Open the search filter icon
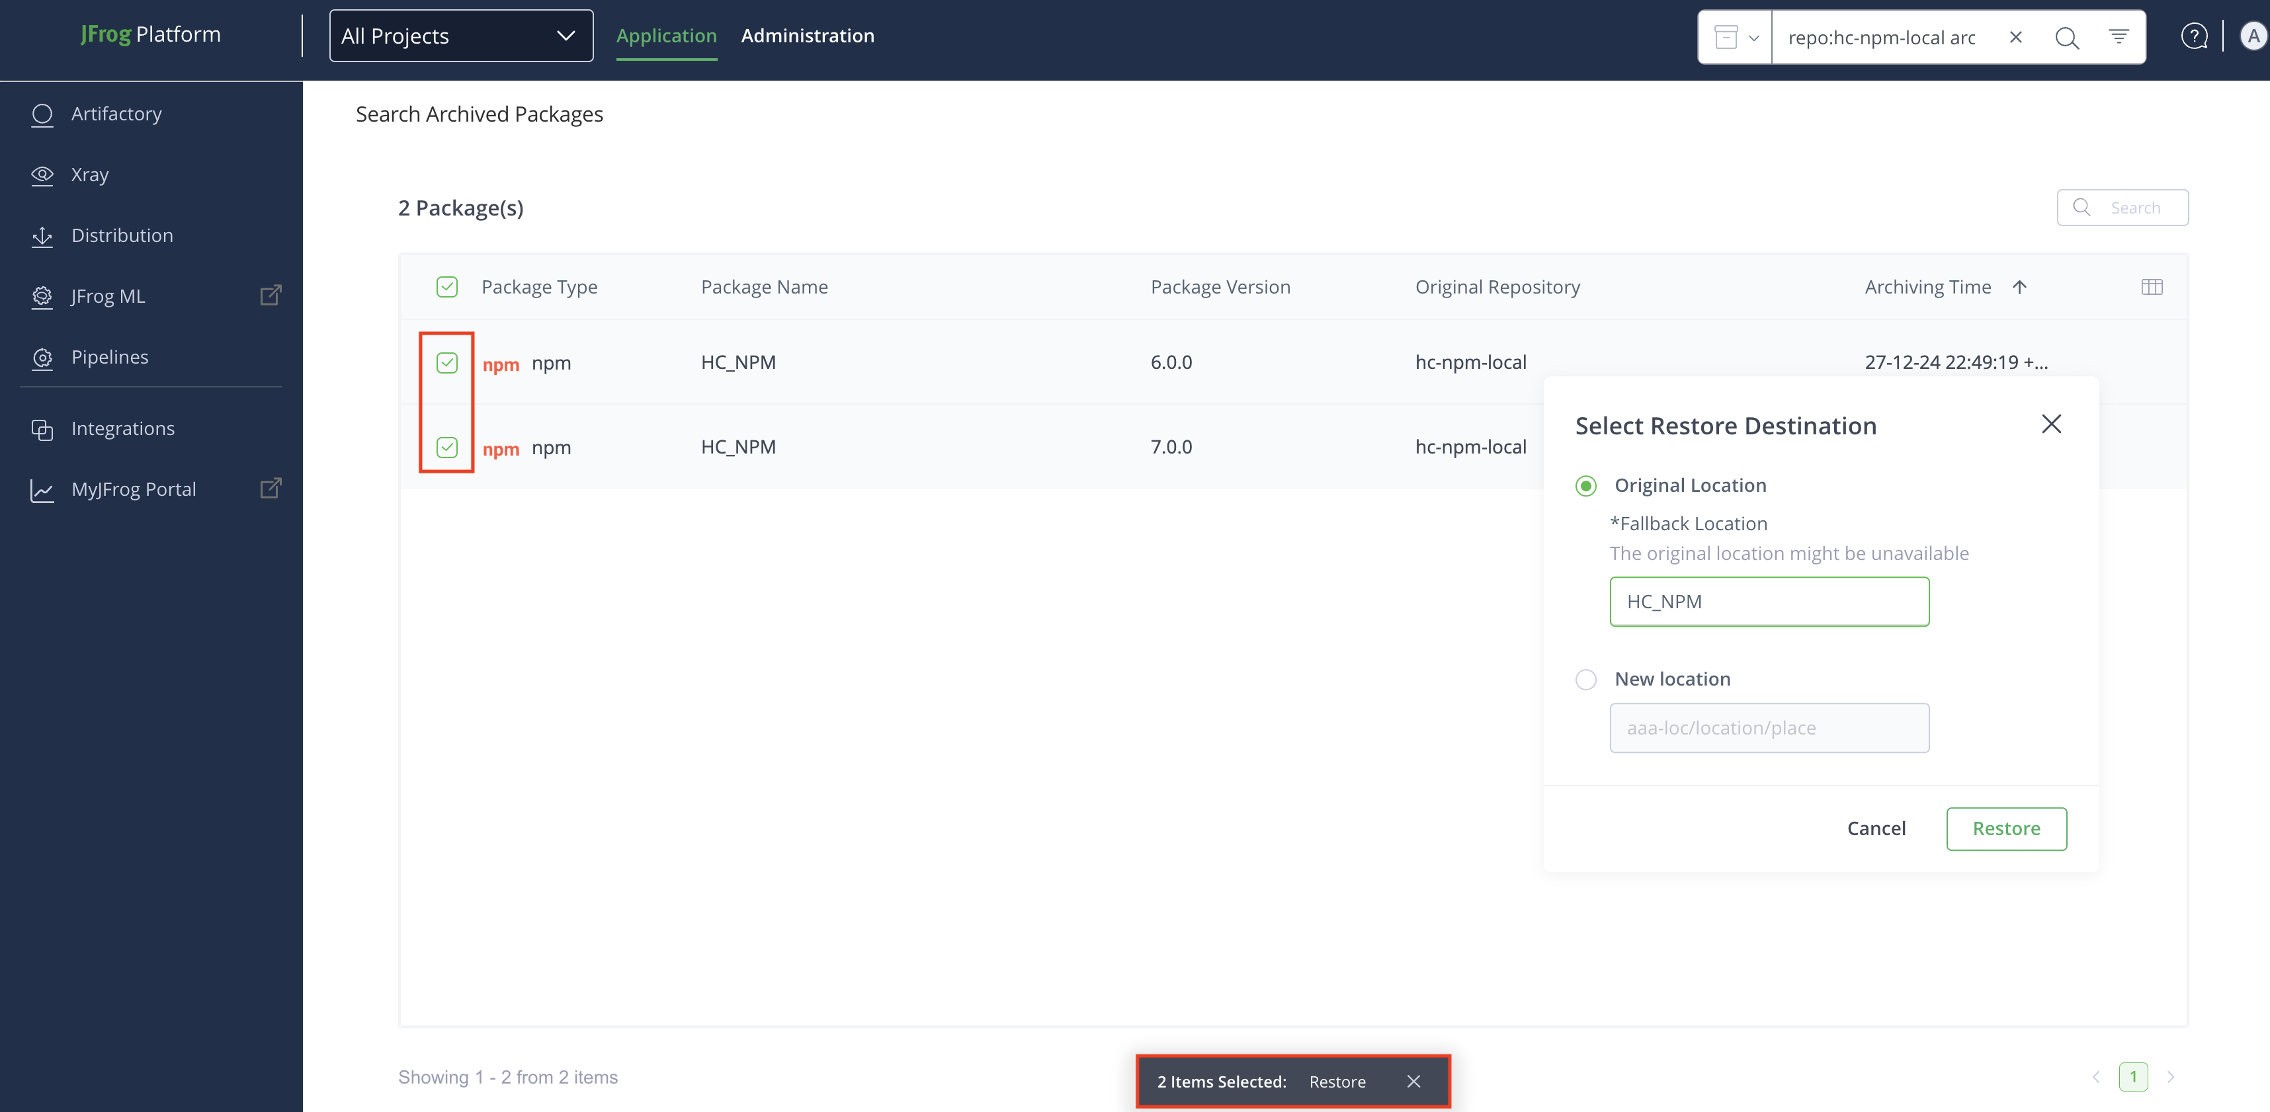The width and height of the screenshot is (2270, 1112). [2119, 37]
